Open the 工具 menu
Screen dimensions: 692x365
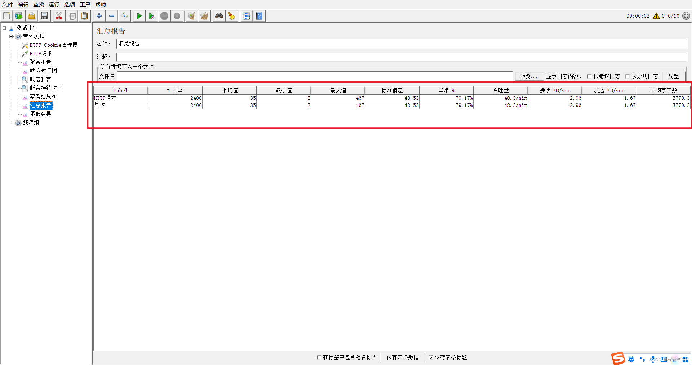pyautogui.click(x=85, y=4)
